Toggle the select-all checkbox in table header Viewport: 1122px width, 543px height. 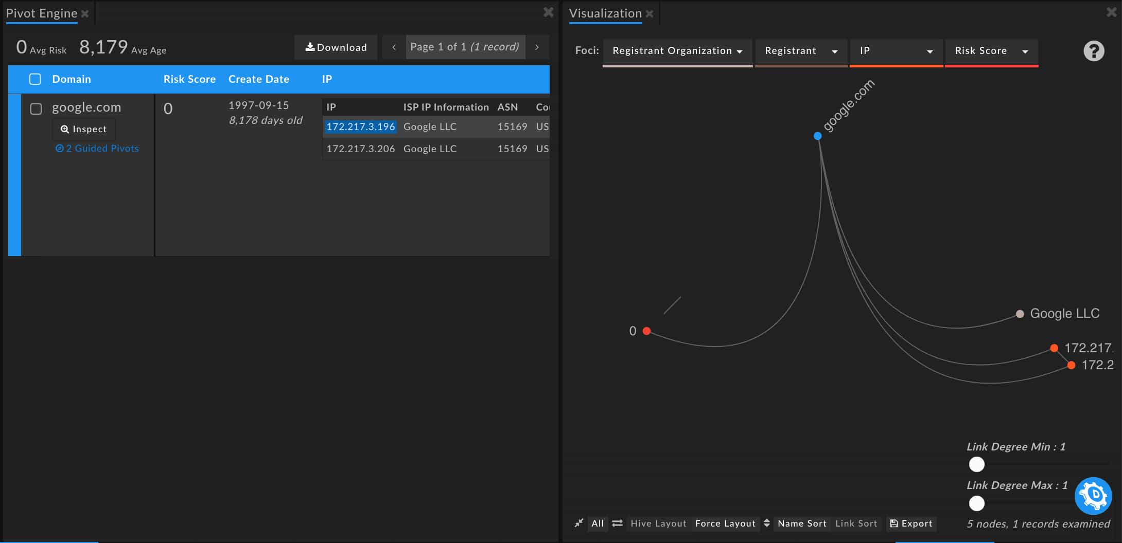click(x=35, y=79)
